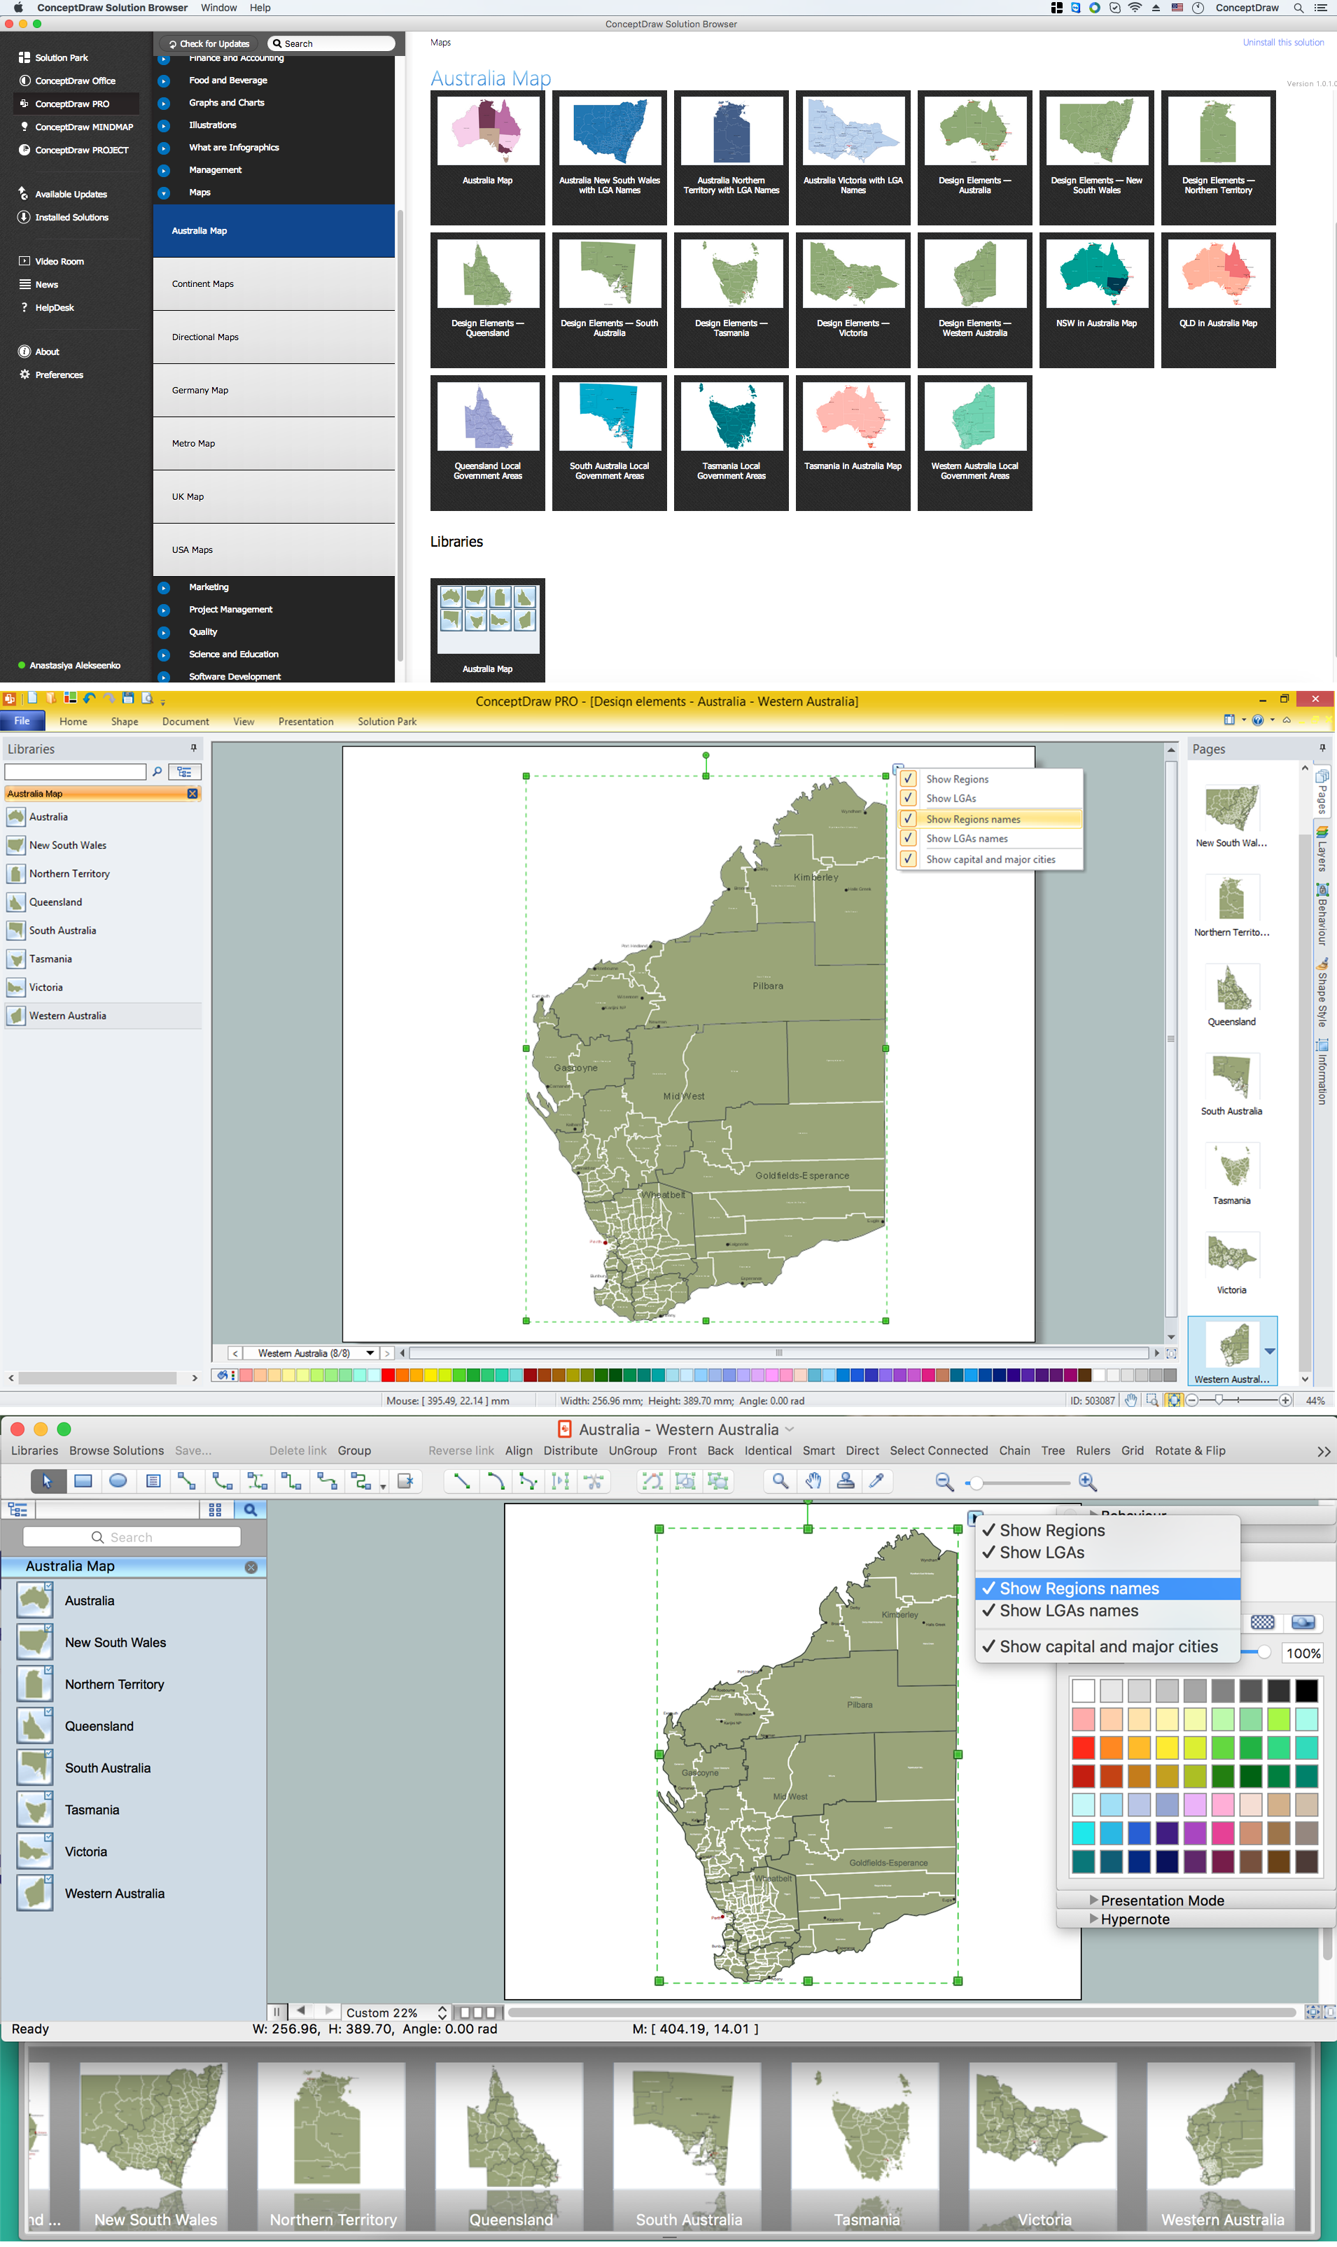Click the library search magnifier in Windows panel
Image resolution: width=1337 pixels, height=2247 pixels.
tap(157, 772)
